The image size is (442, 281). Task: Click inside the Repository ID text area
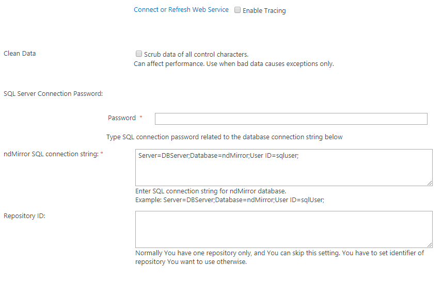tap(283, 229)
